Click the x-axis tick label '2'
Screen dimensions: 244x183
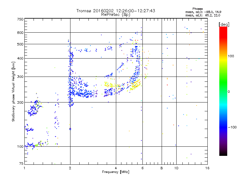pyautogui.click(x=70, y=168)
